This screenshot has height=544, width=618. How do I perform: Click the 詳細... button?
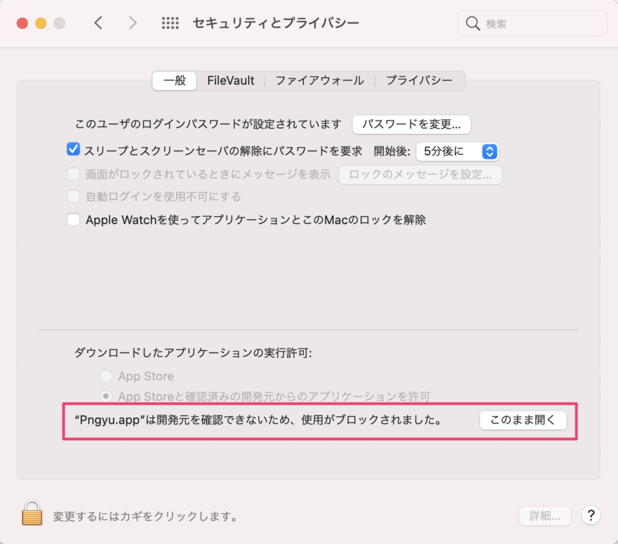click(x=545, y=516)
